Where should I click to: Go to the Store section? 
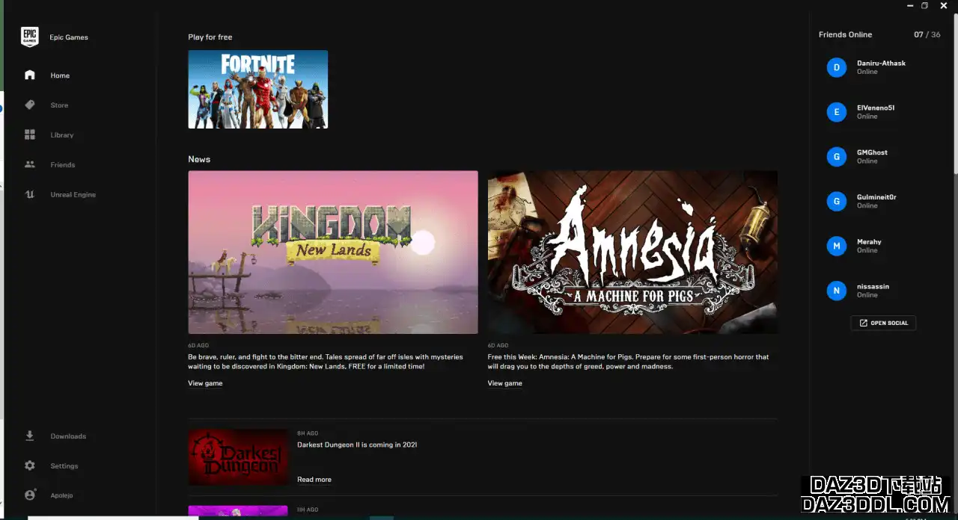[x=59, y=105]
